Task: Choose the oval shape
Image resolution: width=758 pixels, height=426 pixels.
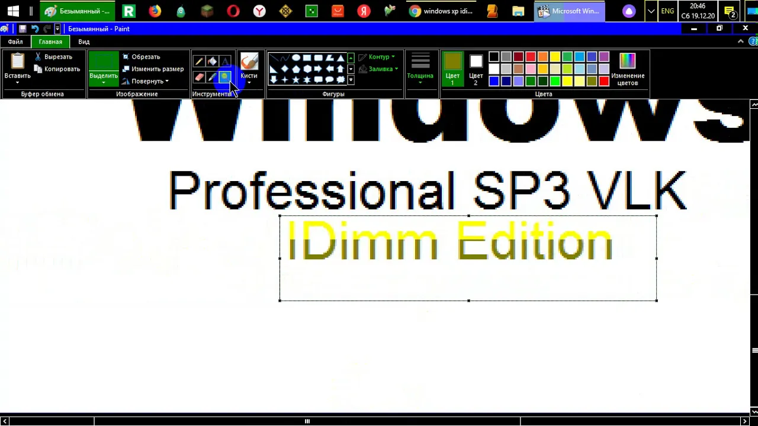Action: (x=296, y=57)
